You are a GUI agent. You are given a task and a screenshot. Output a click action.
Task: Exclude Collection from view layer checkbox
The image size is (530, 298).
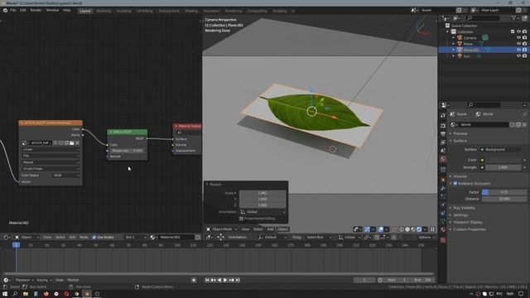[x=513, y=31]
